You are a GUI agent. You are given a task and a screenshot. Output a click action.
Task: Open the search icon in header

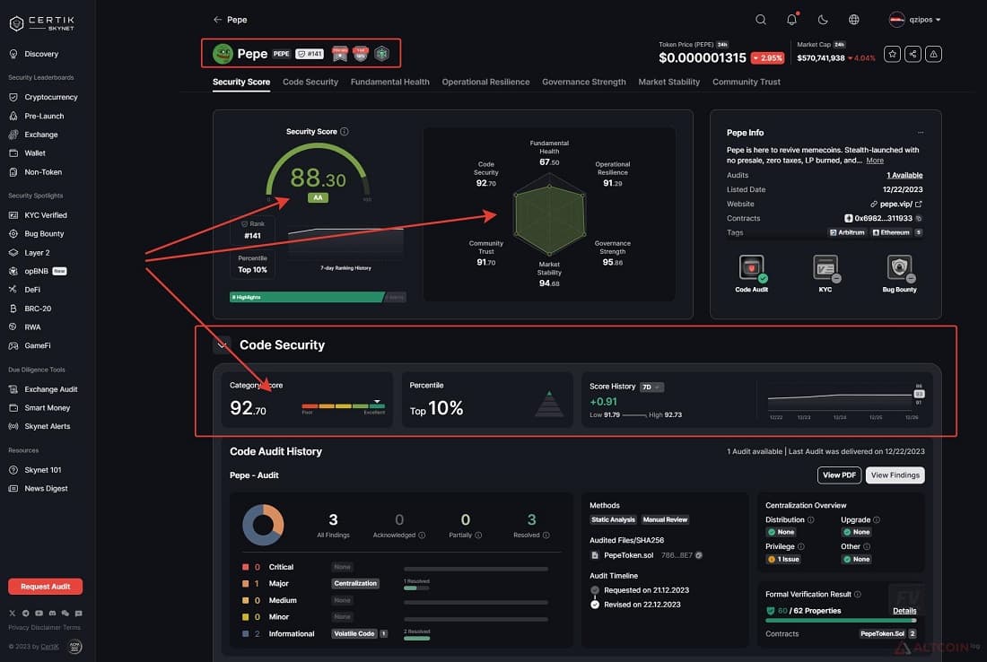pyautogui.click(x=760, y=20)
